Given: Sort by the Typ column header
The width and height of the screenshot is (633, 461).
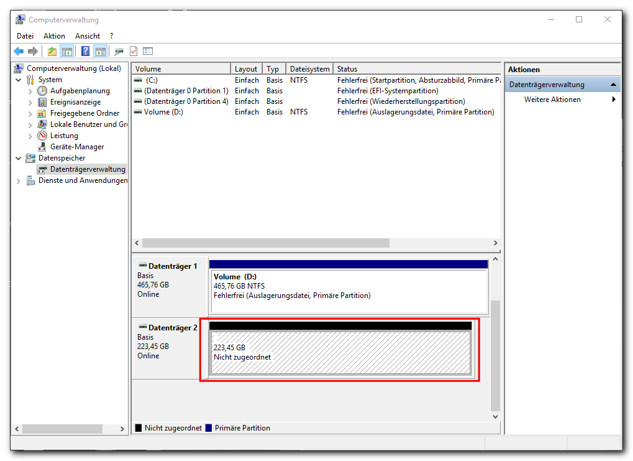Looking at the screenshot, I should (x=275, y=68).
